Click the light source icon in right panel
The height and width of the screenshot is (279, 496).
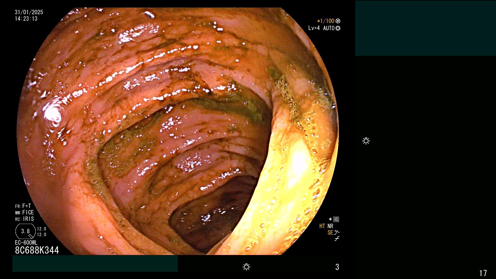[366, 141]
